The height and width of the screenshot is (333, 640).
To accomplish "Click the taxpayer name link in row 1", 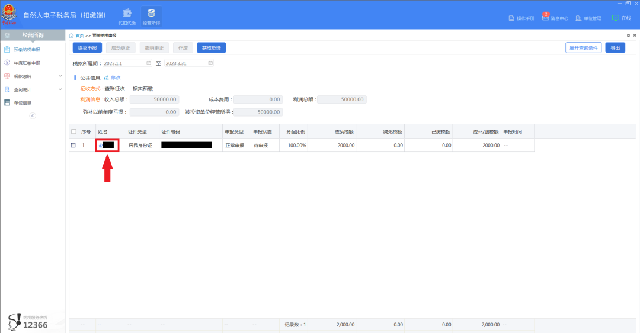I will (x=106, y=145).
